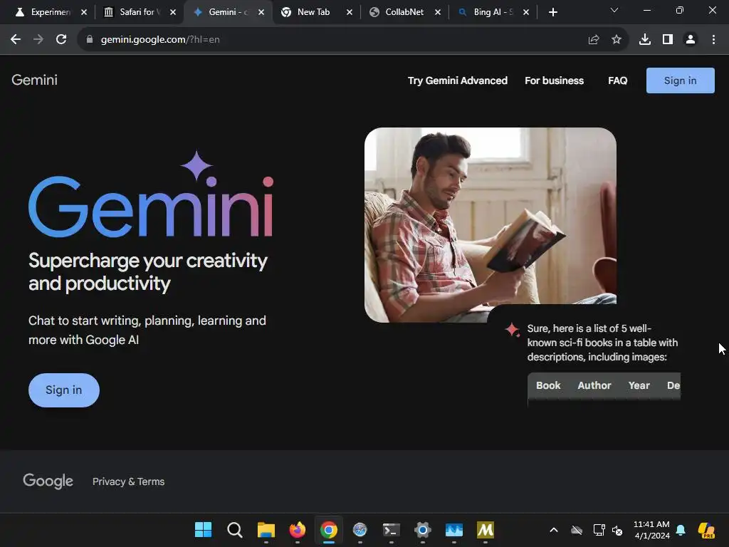This screenshot has height=547, width=729.
Task: Open Chrome profile avatar icon
Action: 691,40
